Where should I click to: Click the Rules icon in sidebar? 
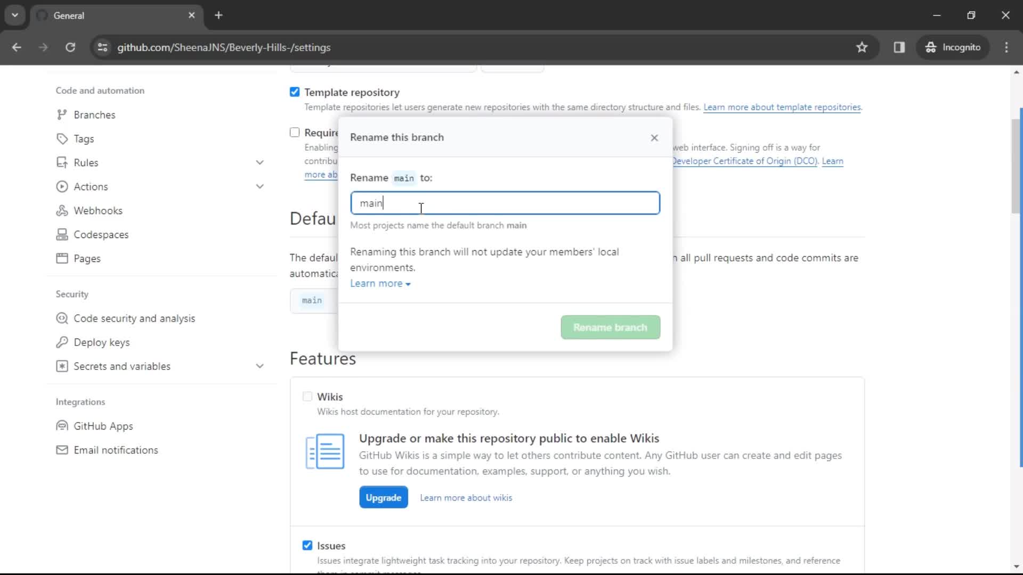point(62,163)
